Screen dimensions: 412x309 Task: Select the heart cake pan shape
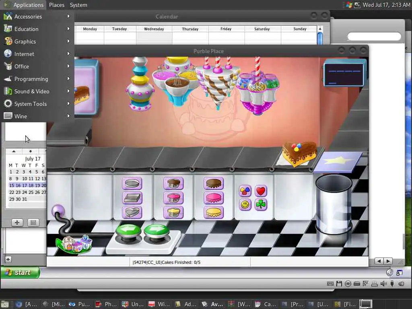[132, 212]
